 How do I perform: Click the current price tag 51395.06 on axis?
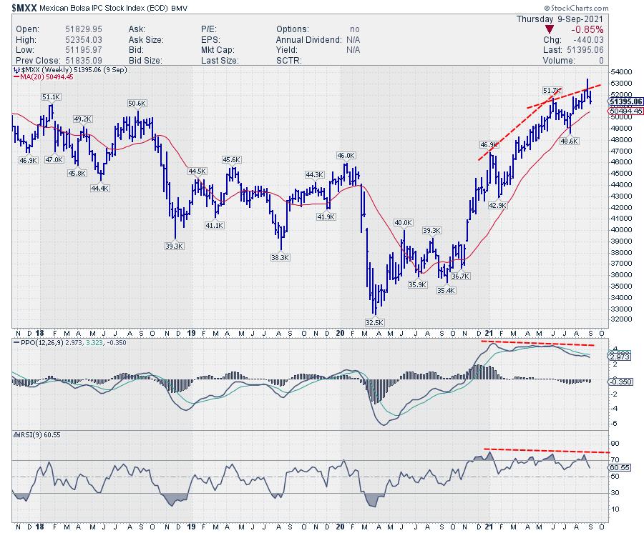click(625, 101)
